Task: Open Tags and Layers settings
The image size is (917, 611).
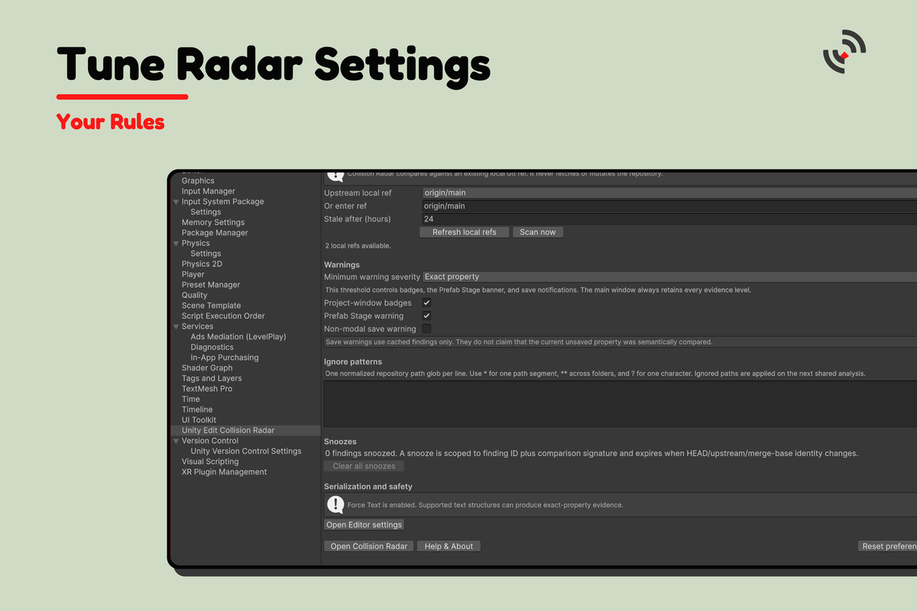Action: coord(212,378)
